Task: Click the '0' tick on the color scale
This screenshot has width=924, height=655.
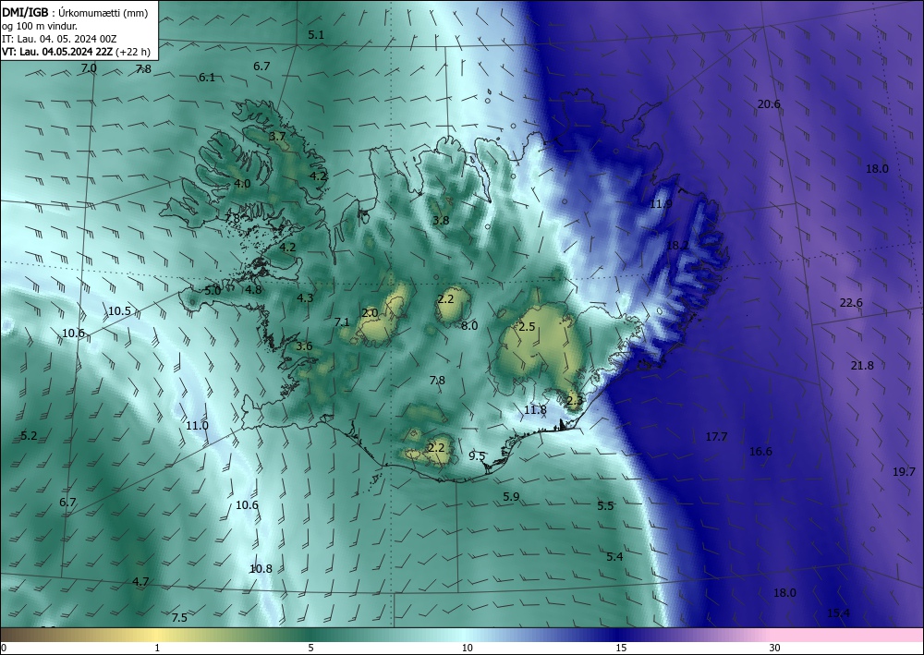Action: pyautogui.click(x=4, y=648)
